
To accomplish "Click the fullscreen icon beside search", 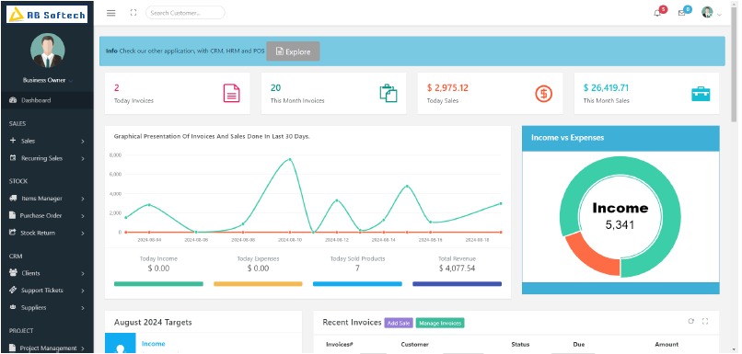I will pyautogui.click(x=133, y=13).
